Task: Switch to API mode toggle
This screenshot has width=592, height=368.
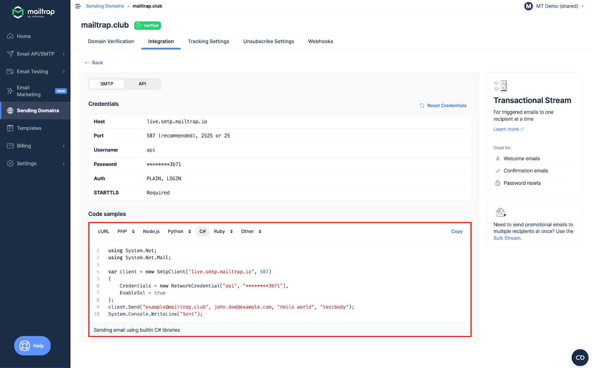Action: click(x=142, y=84)
